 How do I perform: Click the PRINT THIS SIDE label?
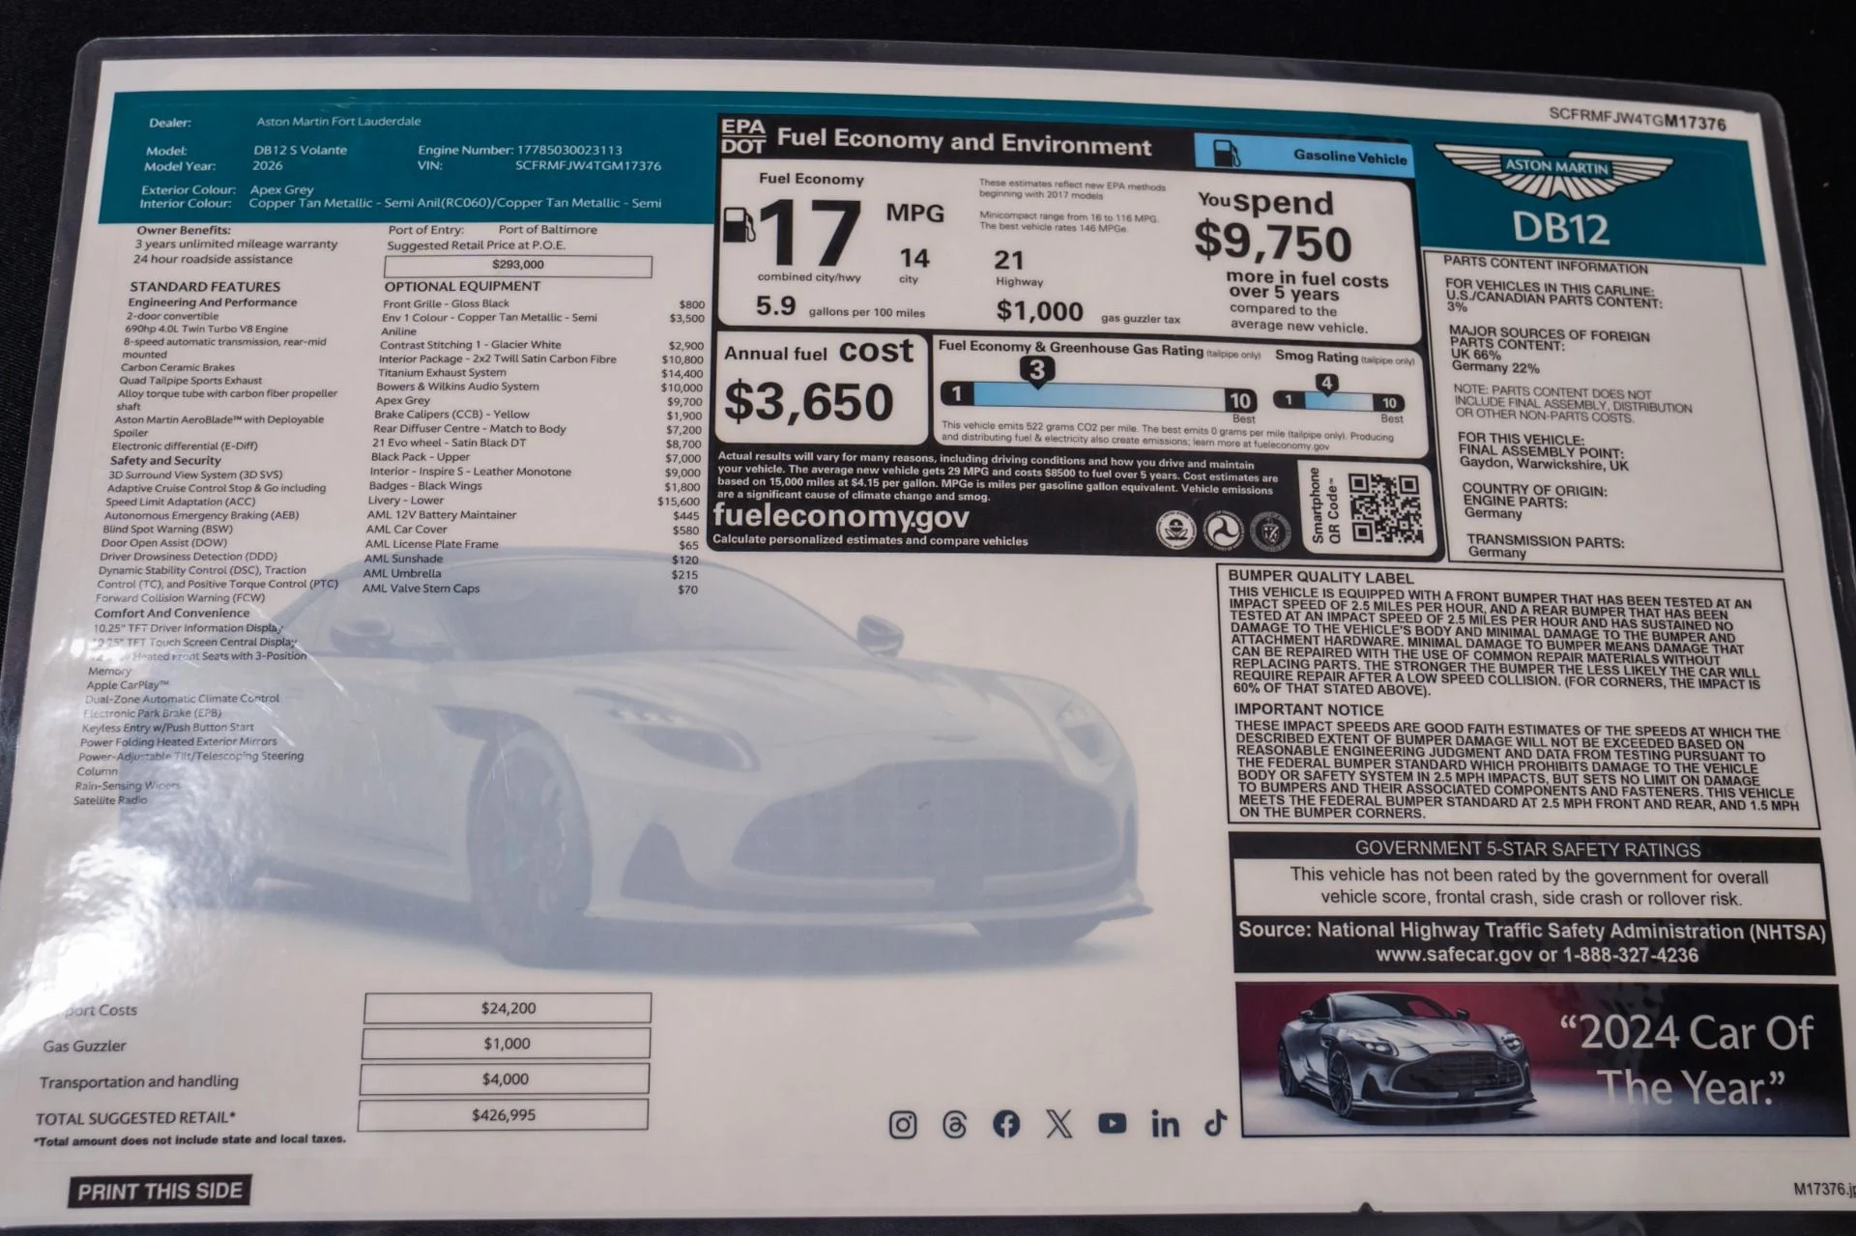tap(160, 1191)
